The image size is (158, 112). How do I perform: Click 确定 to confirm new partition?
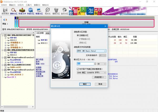point(85,84)
